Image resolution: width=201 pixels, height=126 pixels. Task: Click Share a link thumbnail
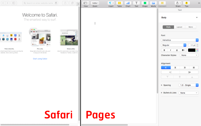(x=69, y=37)
